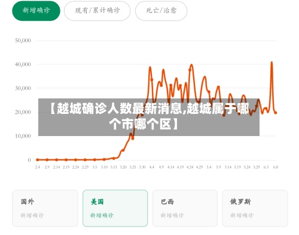The width and height of the screenshot is (299, 235).
Task: Click the 越城确诊人数 overlay title banner
Action: pos(149,117)
